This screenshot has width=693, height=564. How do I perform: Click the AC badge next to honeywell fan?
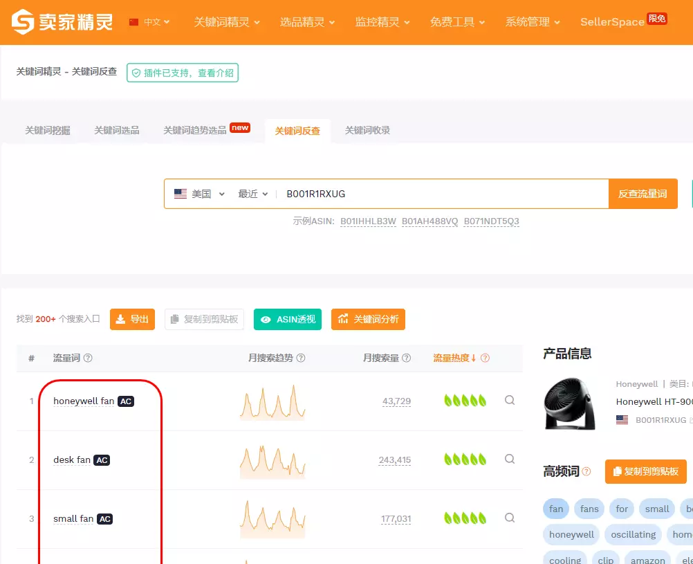tap(126, 401)
